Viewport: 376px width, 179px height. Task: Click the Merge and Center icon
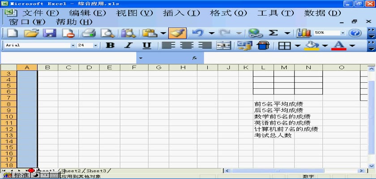(x=223, y=46)
